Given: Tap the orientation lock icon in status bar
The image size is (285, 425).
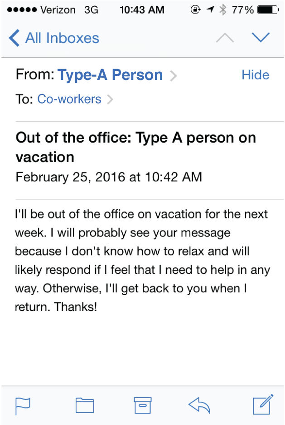Looking at the screenshot, I should point(195,9).
